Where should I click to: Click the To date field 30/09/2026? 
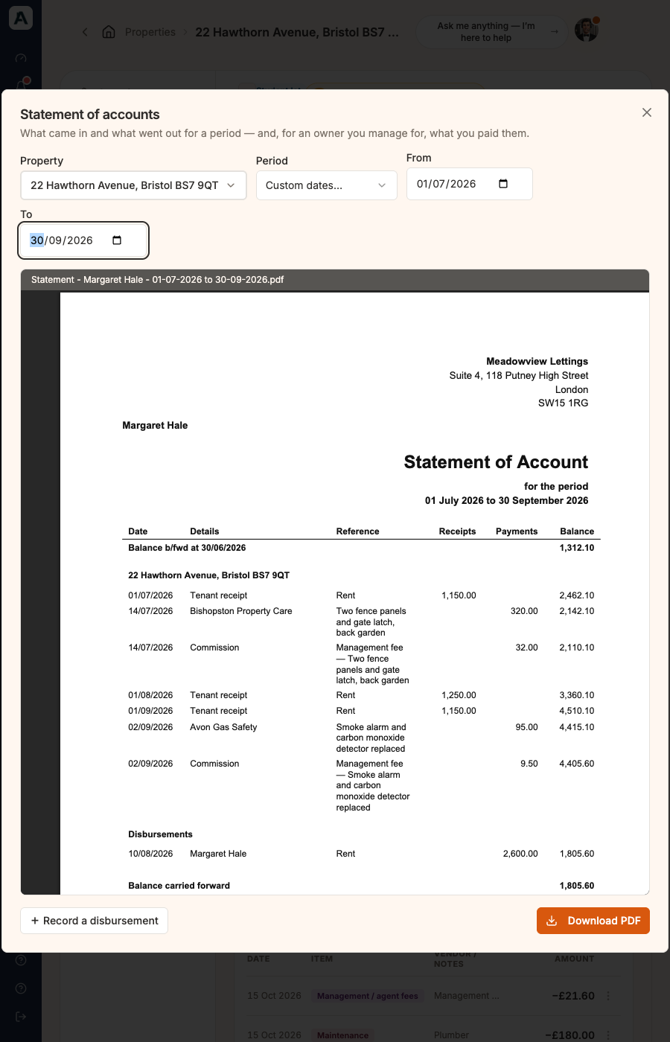tap(83, 240)
